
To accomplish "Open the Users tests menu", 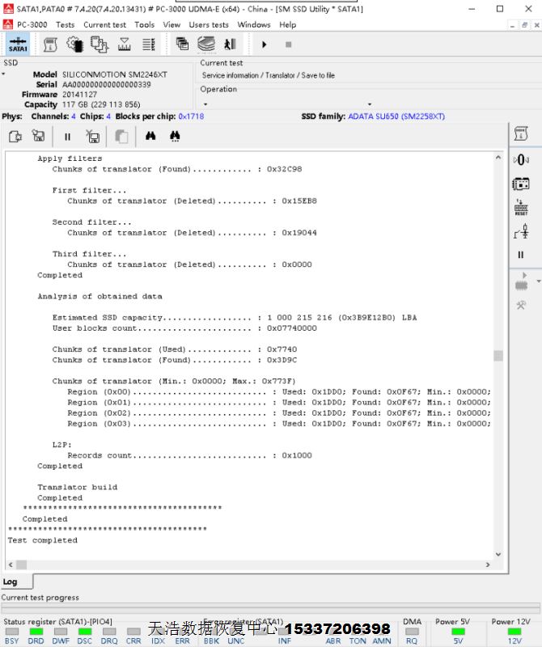I will pyautogui.click(x=209, y=24).
